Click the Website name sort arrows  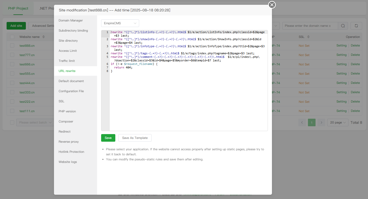click(43, 37)
